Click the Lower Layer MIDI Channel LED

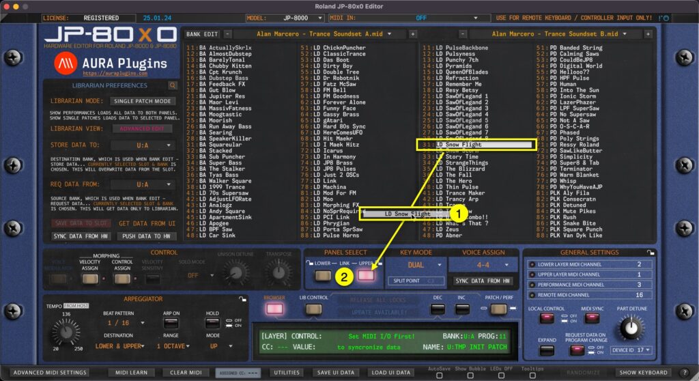[532, 264]
